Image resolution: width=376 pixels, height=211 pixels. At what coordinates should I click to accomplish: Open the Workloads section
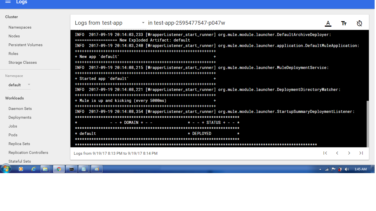[x=15, y=98]
